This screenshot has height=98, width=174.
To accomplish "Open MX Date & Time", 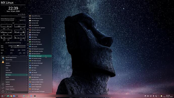I will 40,39.
